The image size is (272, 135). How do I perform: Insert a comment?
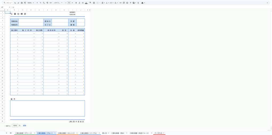124,3
